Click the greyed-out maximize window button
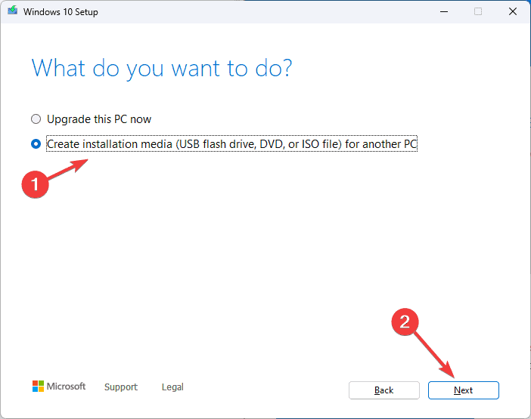 478,11
